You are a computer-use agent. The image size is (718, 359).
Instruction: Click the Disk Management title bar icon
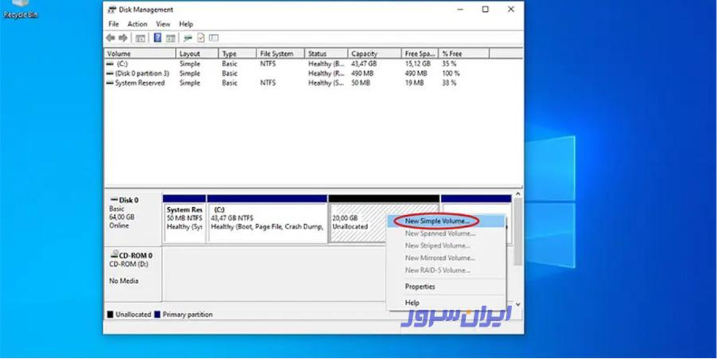pyautogui.click(x=112, y=10)
